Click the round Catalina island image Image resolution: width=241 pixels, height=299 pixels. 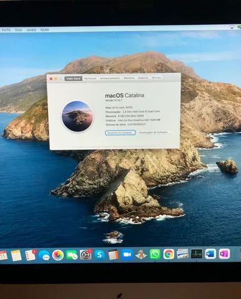[77, 116]
